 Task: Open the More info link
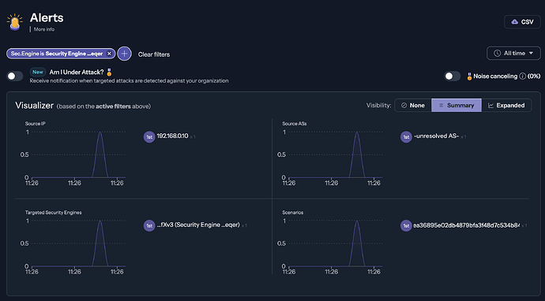[x=44, y=29]
